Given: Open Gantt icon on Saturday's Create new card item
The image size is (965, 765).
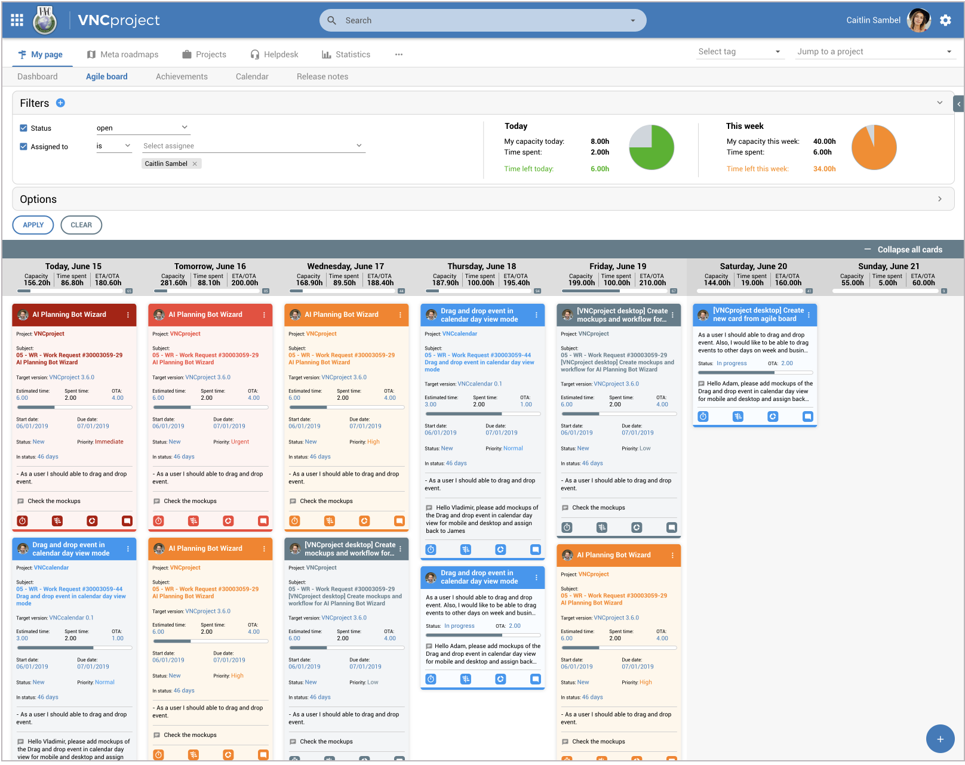Looking at the screenshot, I should [738, 417].
